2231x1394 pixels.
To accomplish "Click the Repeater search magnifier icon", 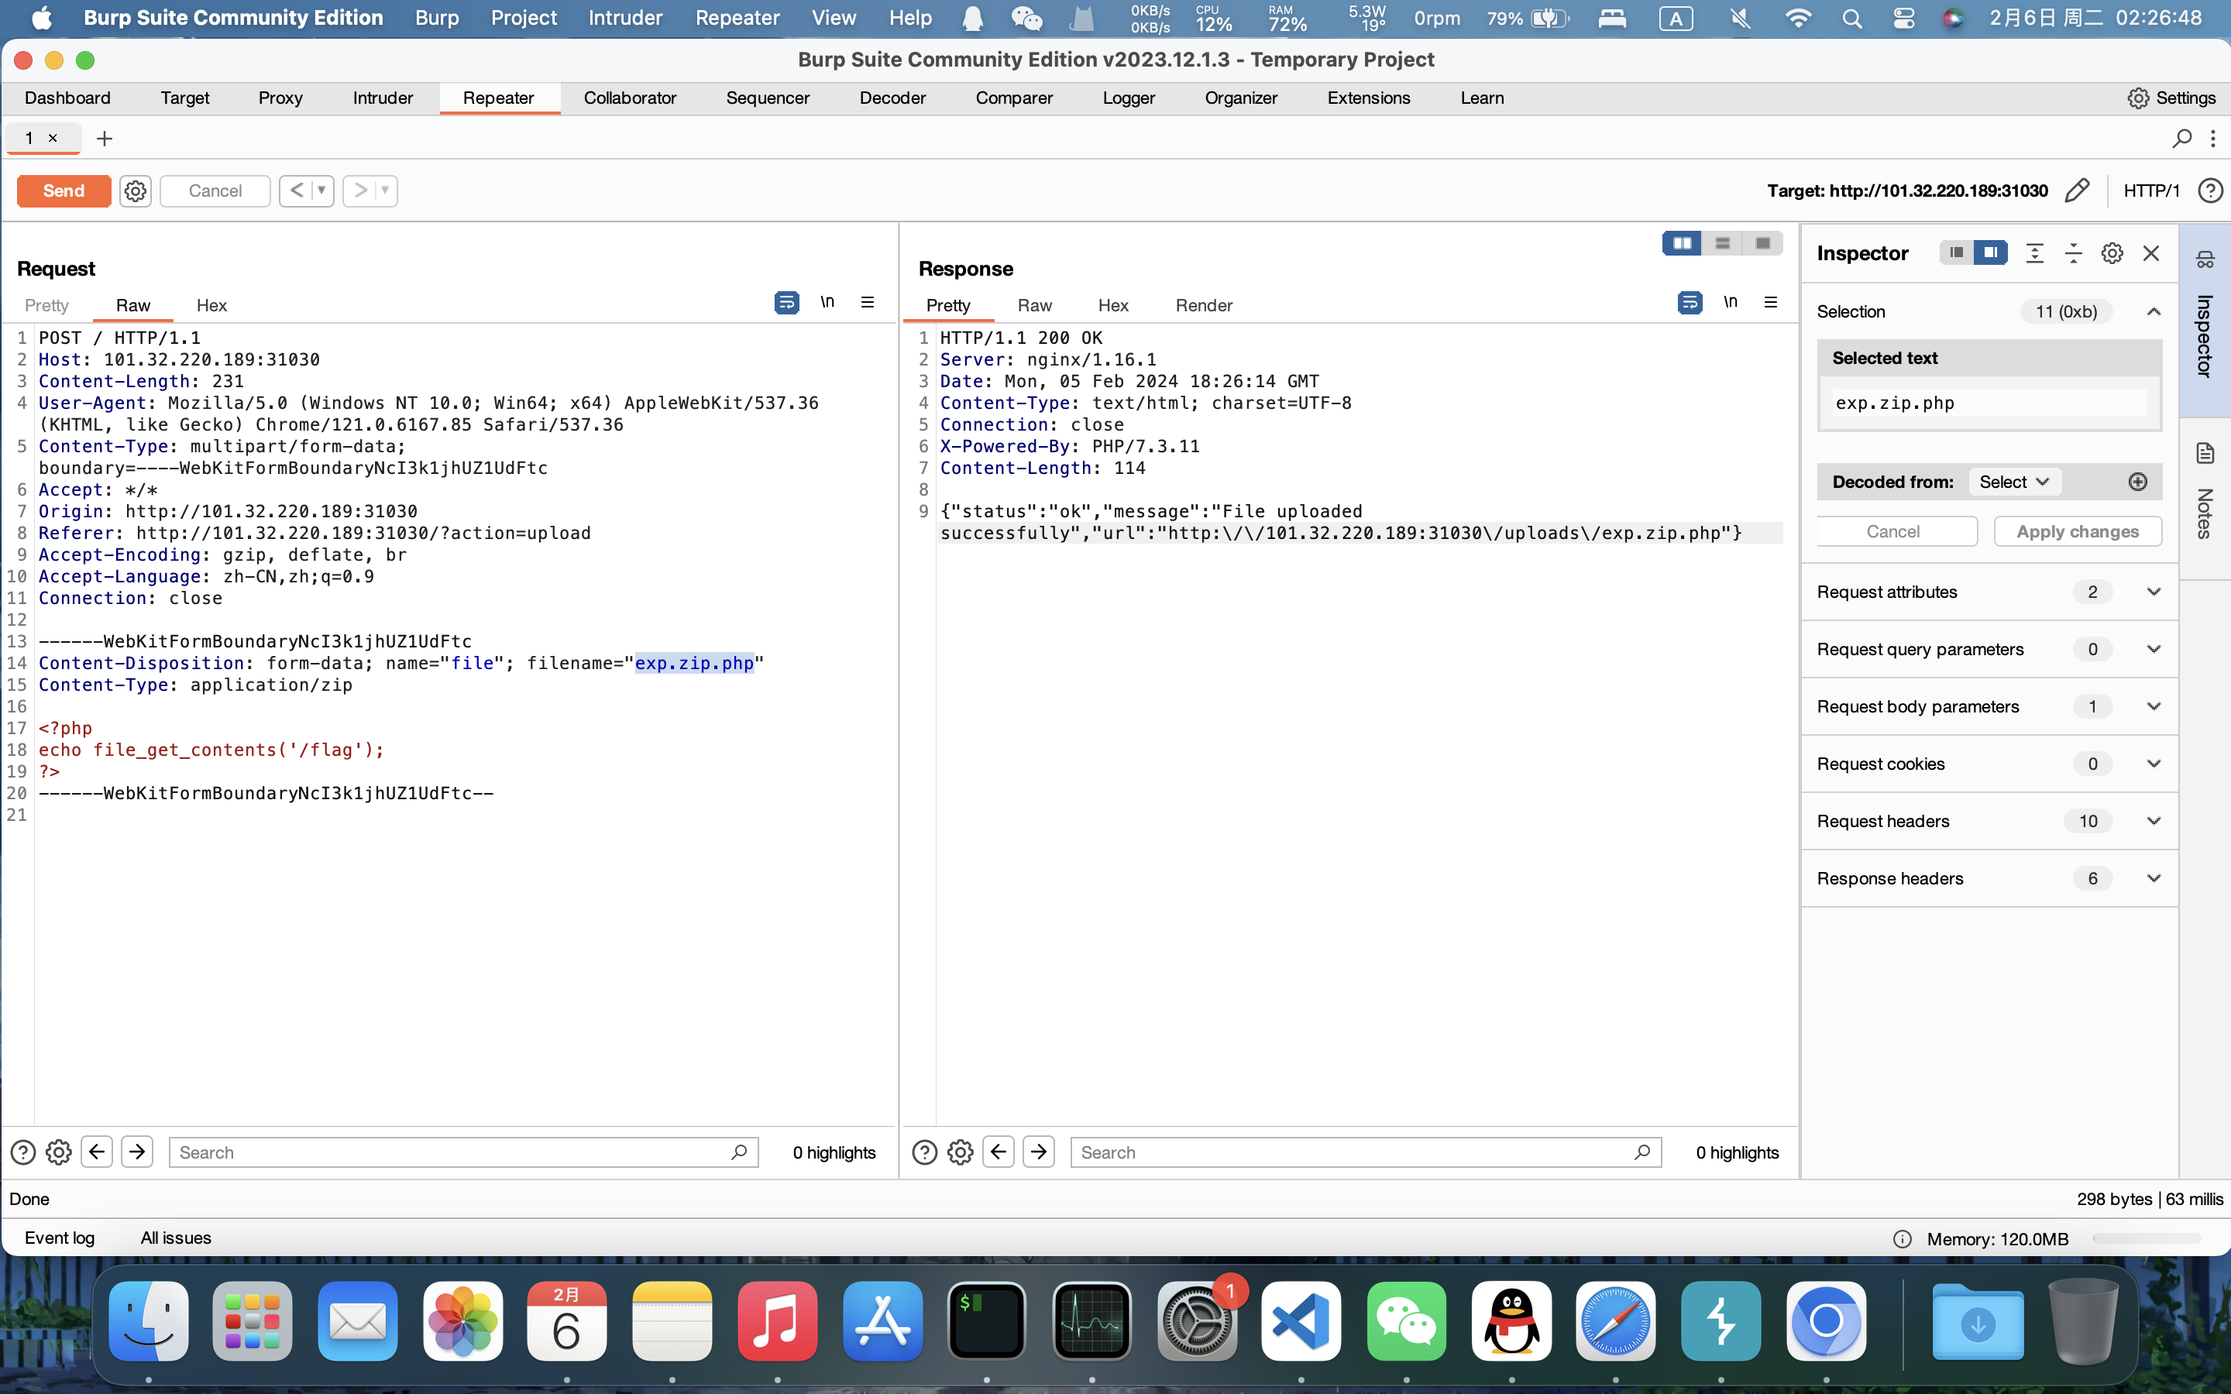I will 2181,139.
